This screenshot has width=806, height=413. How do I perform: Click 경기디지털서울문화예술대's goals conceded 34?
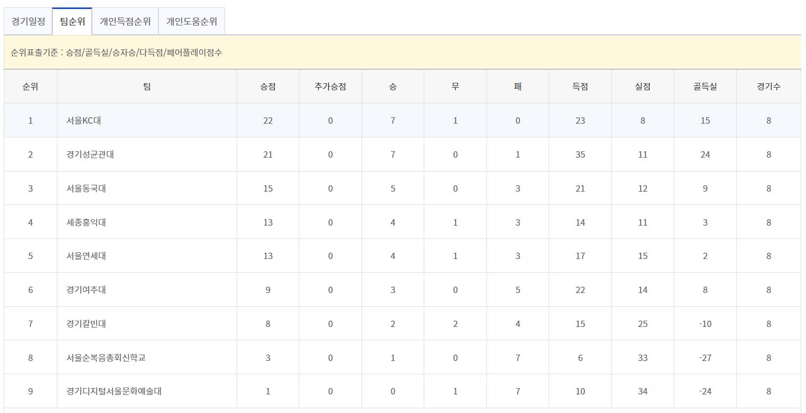point(643,392)
